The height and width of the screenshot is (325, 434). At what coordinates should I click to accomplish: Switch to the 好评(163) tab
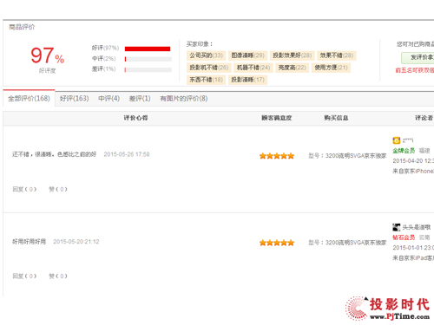74,99
